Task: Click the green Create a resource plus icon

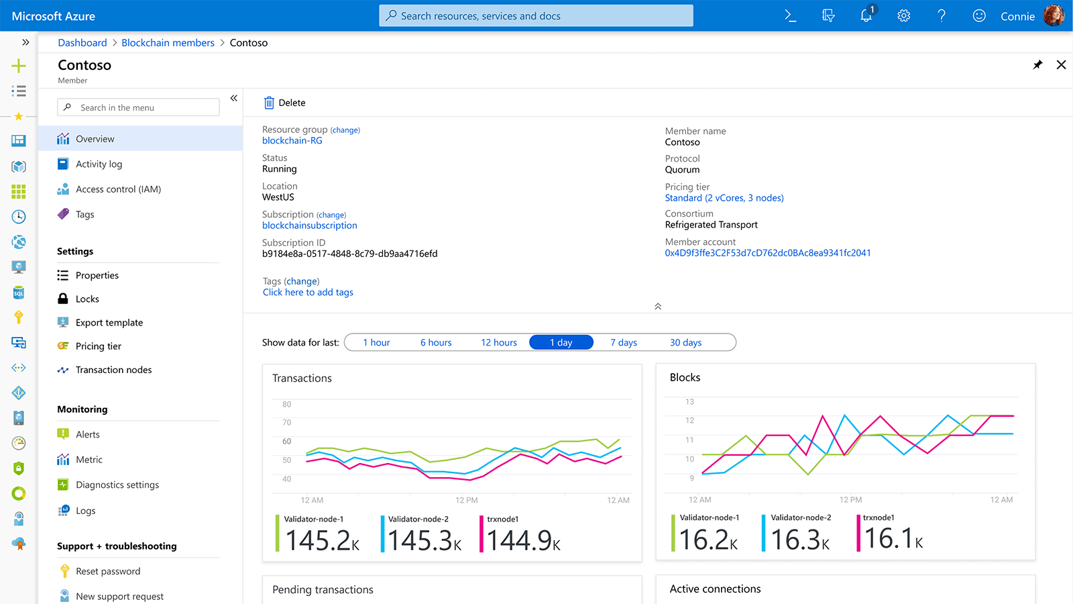Action: click(x=19, y=66)
